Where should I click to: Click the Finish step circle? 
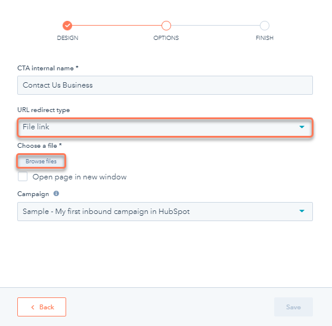click(x=265, y=26)
